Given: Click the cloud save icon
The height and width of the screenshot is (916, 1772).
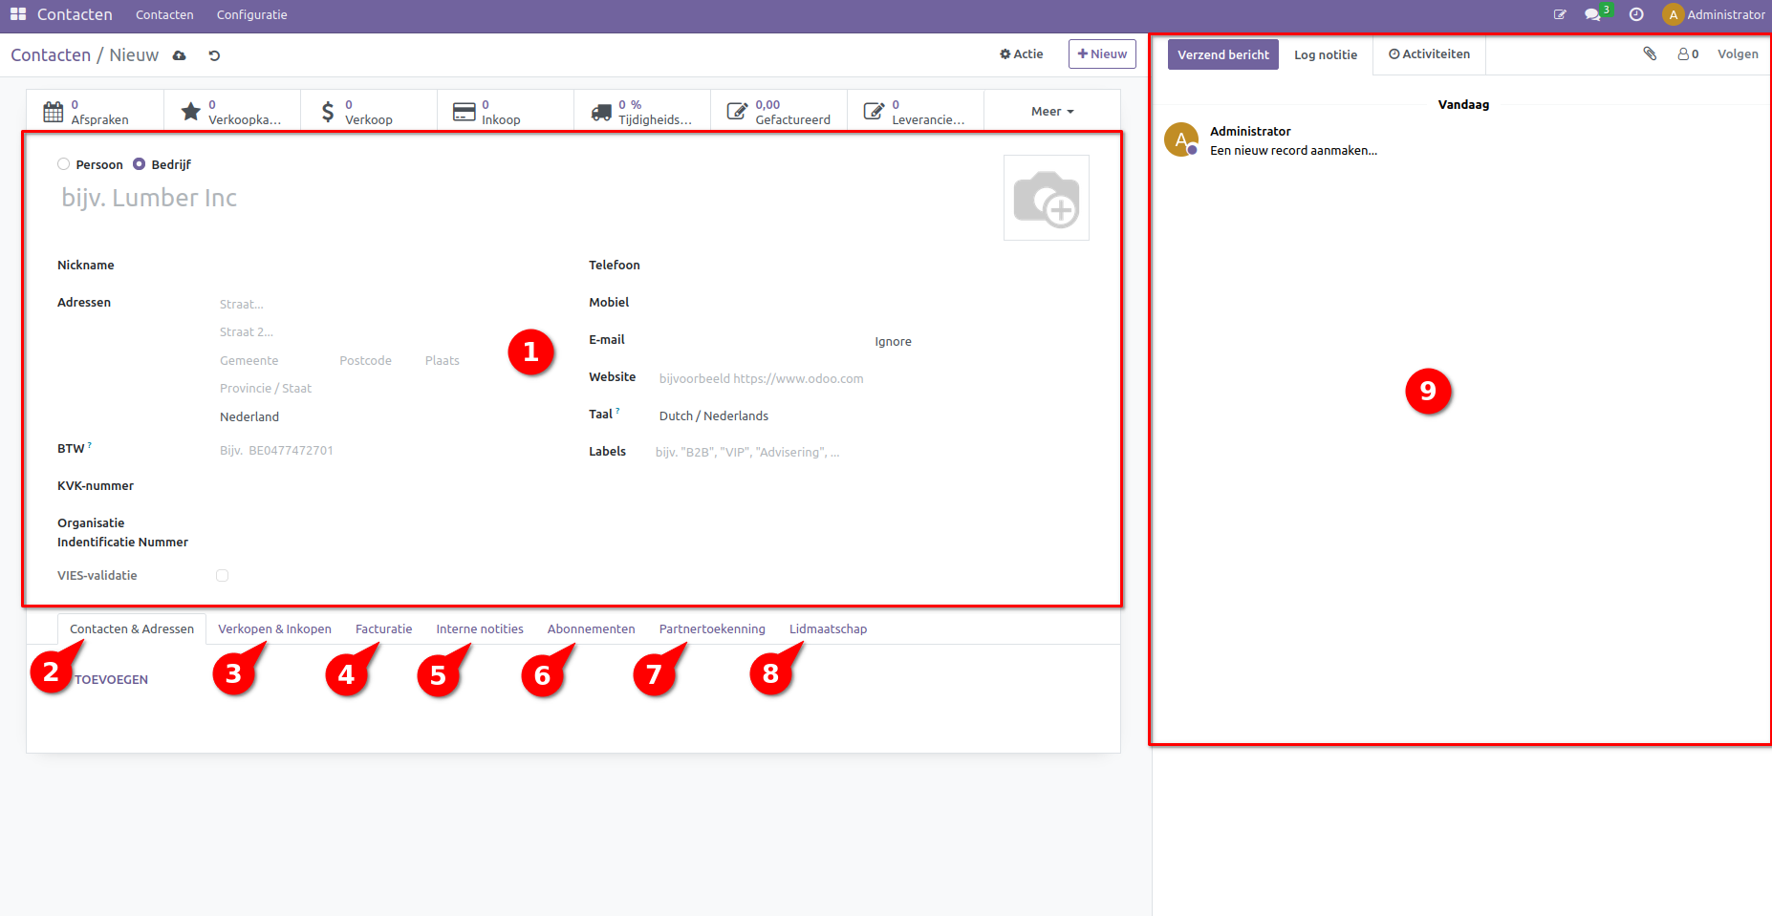Looking at the screenshot, I should 179,55.
